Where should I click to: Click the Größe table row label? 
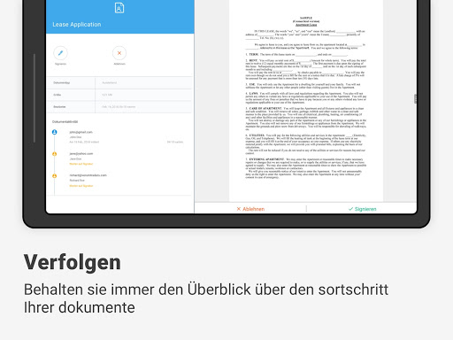click(x=58, y=95)
